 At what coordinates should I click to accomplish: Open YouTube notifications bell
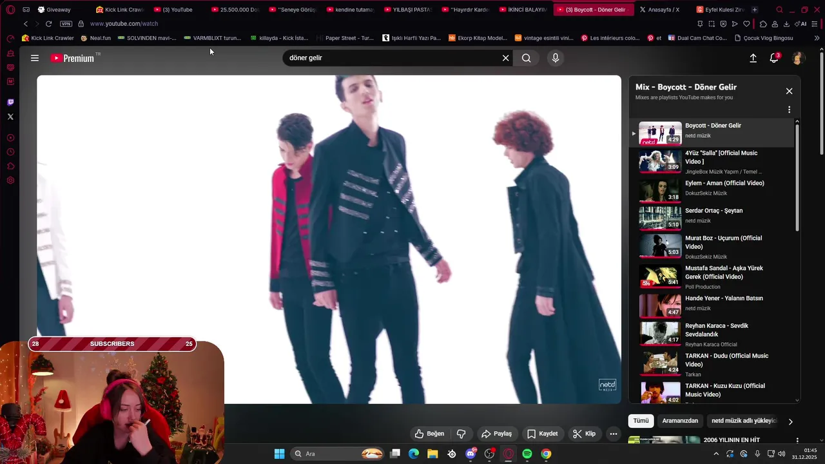click(x=774, y=58)
